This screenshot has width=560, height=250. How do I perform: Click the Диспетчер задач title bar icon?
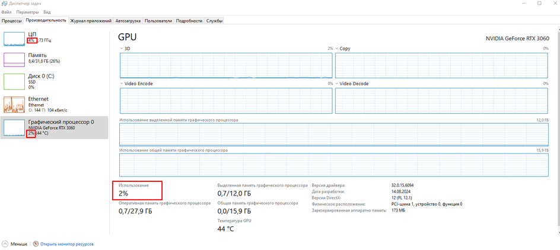pyautogui.click(x=4, y=3)
